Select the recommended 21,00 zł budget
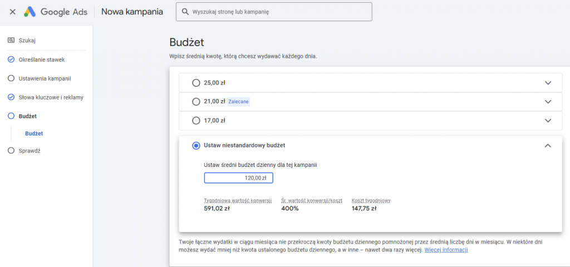 (195, 102)
